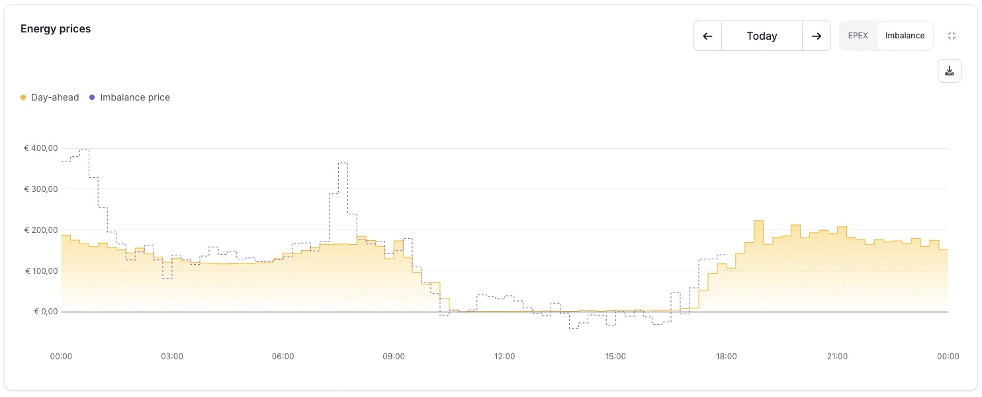The image size is (982, 397).
Task: Click the 15:00 time label
Action: click(x=615, y=357)
